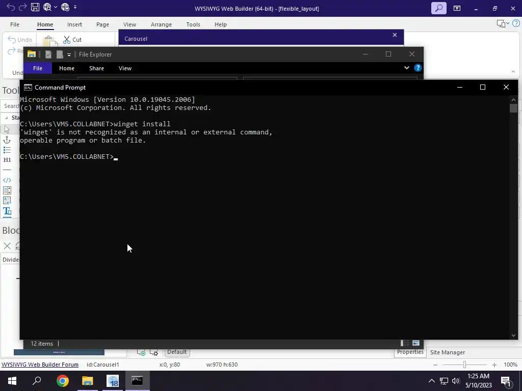This screenshot has height=391, width=522.
Task: Click the zoom out minus button
Action: [x=435, y=365]
